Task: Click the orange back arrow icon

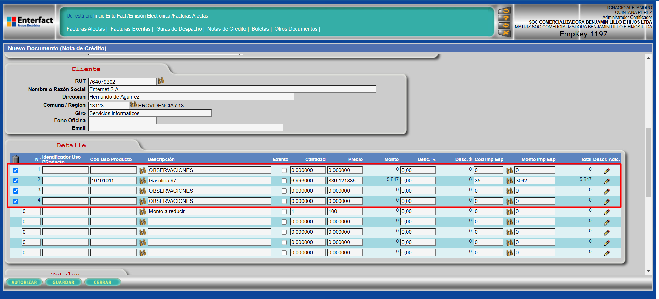Action: (504, 11)
